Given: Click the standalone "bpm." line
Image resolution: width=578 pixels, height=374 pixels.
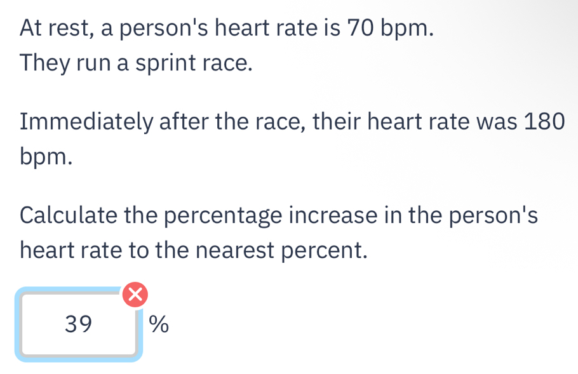Looking at the screenshot, I should pos(46,157).
